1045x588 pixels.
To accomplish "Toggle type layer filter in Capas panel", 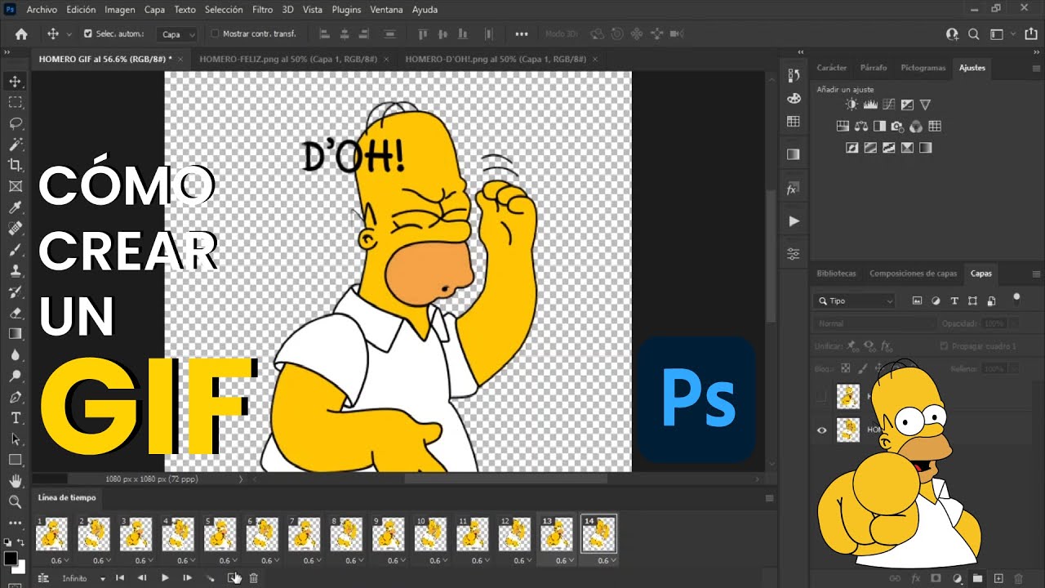I will point(954,301).
